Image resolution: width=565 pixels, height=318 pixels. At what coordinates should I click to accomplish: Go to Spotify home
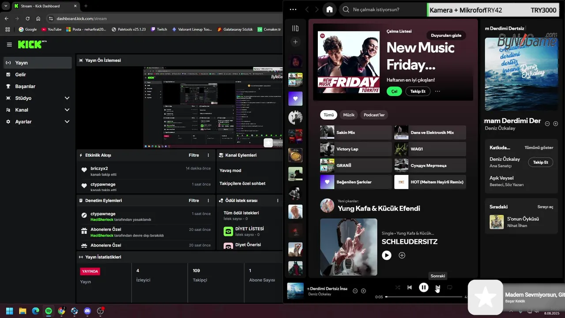329,9
